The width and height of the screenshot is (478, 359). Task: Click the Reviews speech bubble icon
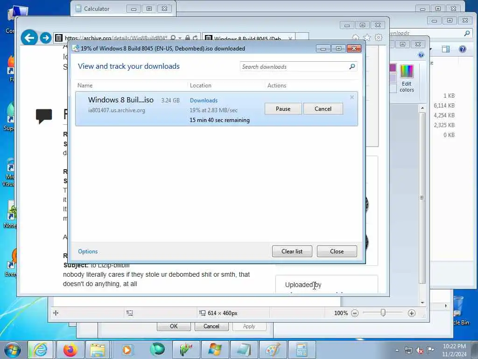click(x=44, y=116)
